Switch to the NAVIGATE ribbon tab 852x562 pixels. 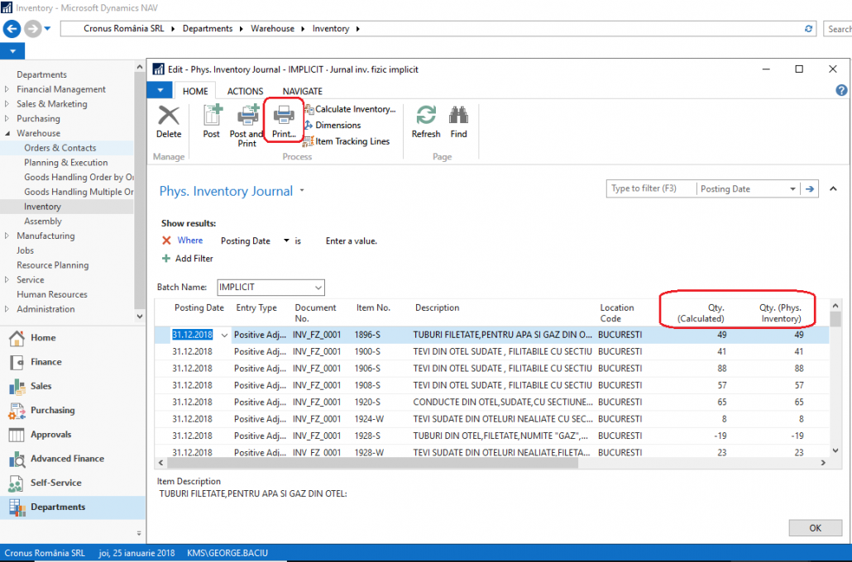tap(302, 91)
